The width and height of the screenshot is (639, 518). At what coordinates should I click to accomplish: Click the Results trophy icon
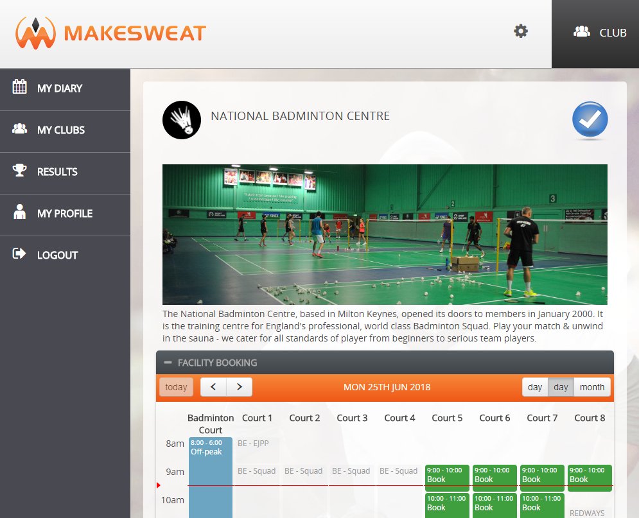coord(19,170)
